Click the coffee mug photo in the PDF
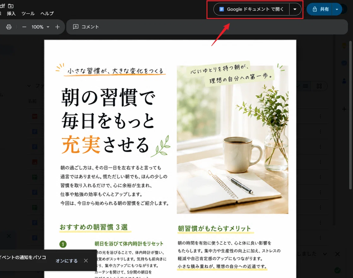This screenshot has height=278, width=353. coord(233,139)
